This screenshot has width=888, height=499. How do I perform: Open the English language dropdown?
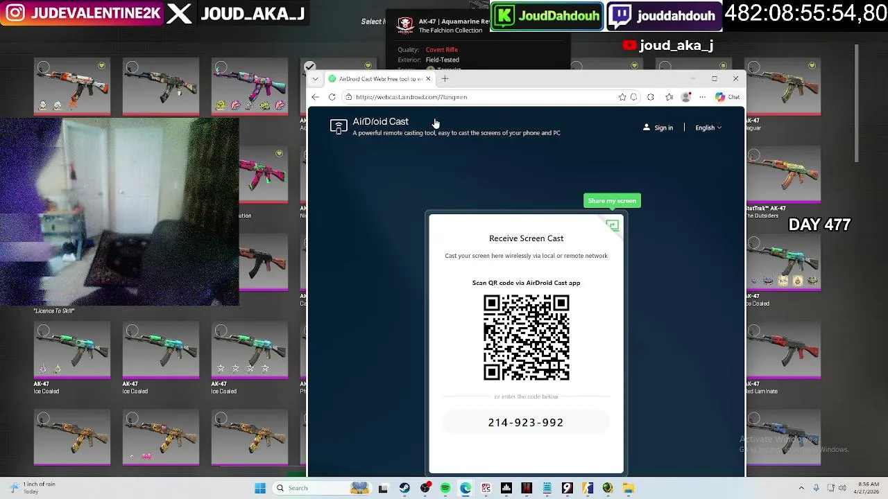click(x=708, y=128)
